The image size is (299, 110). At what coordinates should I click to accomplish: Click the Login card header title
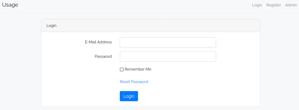[x=51, y=26]
